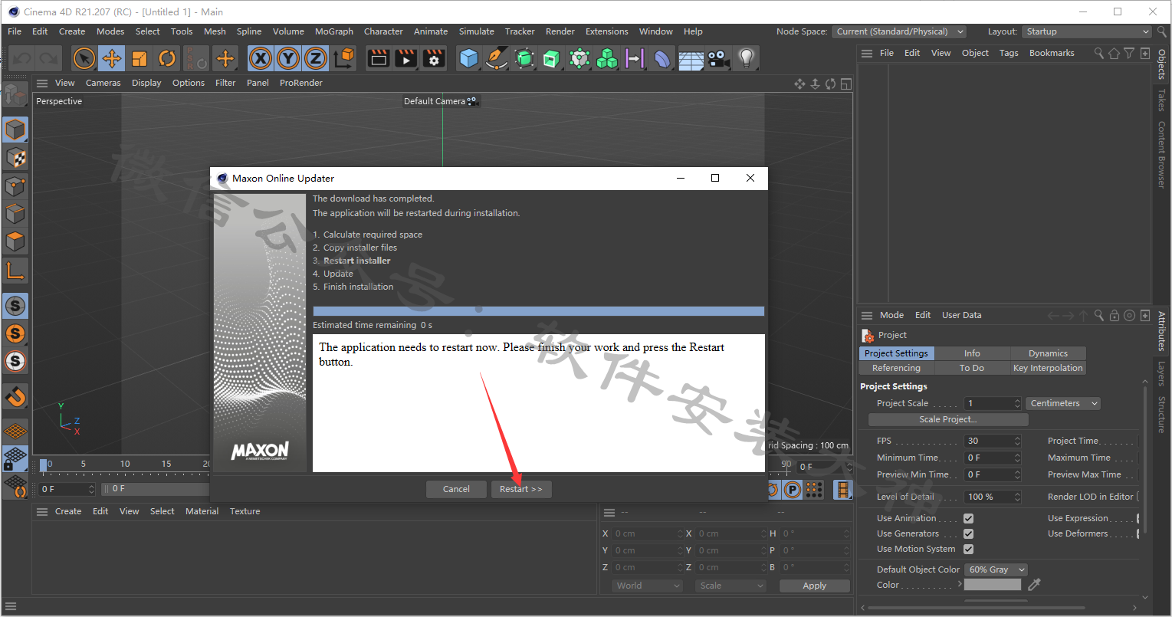Click Cancel in Maxon Online Updater
This screenshot has width=1172, height=617.
pyautogui.click(x=456, y=489)
